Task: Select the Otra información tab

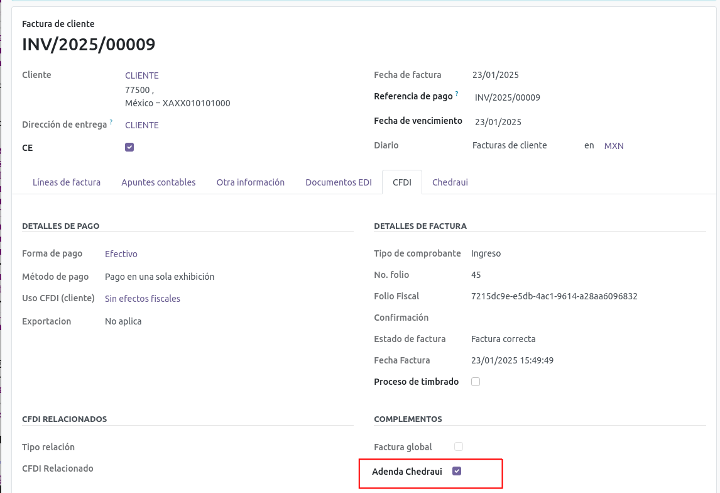Action: pyautogui.click(x=250, y=182)
